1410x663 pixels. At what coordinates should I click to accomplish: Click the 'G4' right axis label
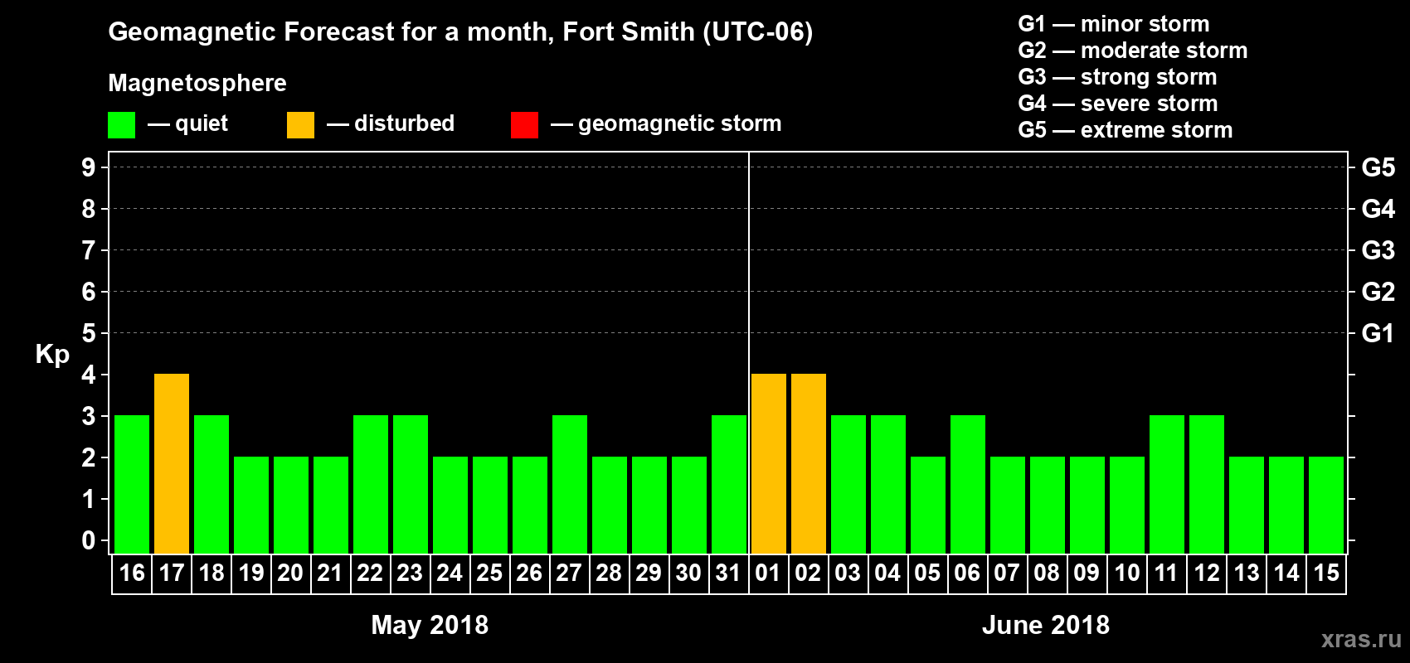[1378, 209]
